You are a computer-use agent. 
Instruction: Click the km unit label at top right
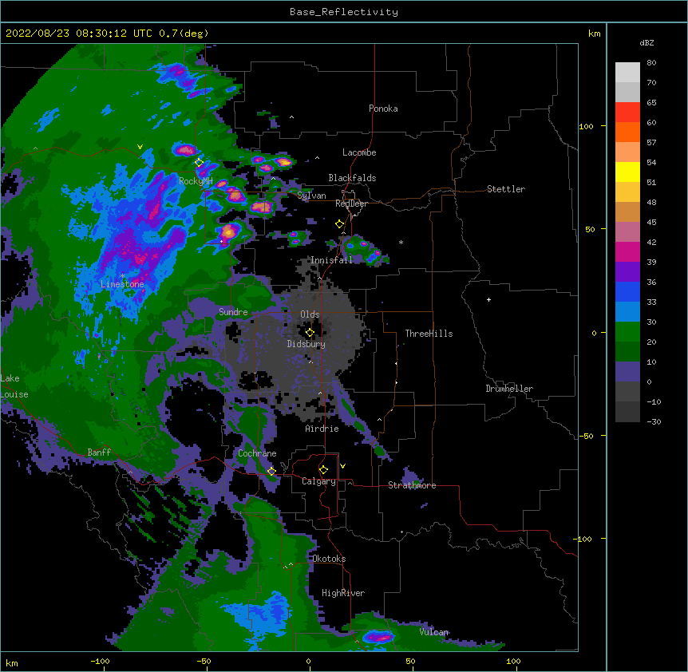pyautogui.click(x=594, y=34)
